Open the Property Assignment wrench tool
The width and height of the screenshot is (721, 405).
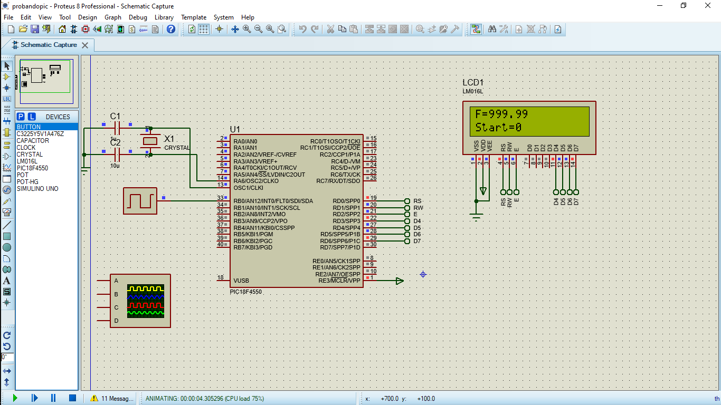pos(504,29)
